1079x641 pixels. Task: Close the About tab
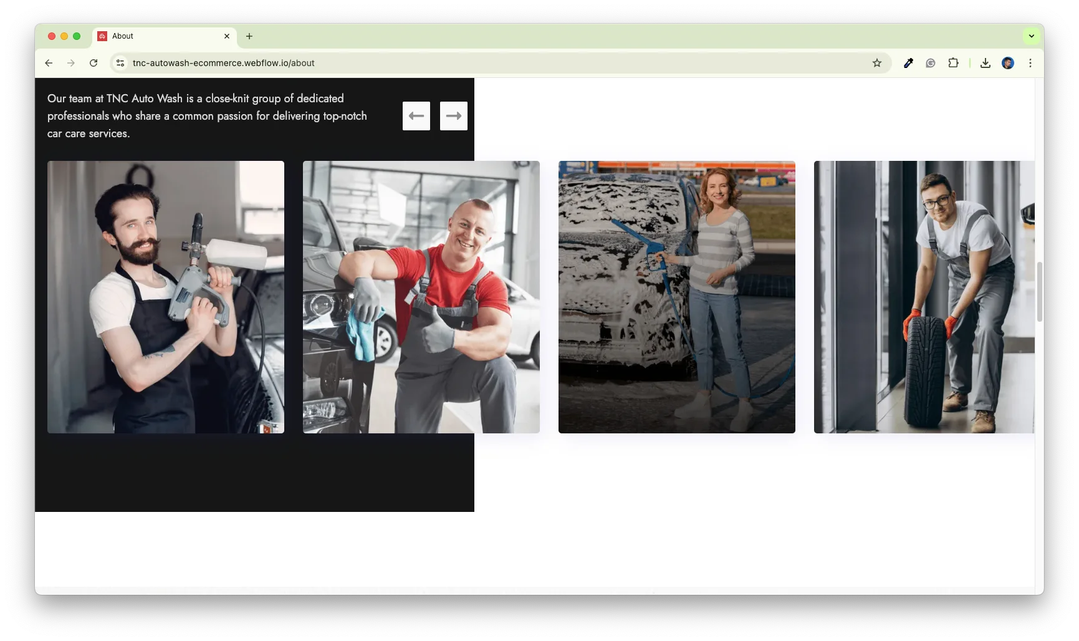point(227,36)
